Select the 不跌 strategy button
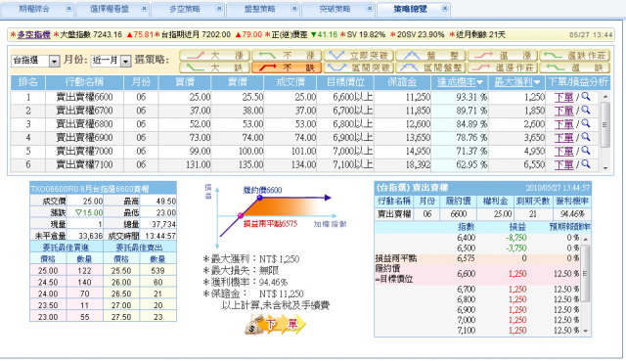Screen dimensions: 626x361 pos(287,68)
